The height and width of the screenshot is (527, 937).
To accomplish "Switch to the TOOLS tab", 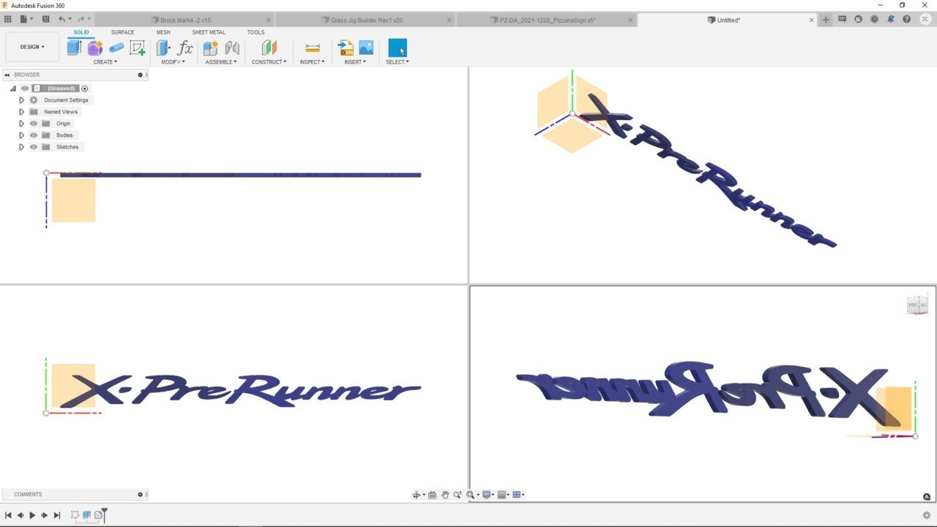I will 255,32.
